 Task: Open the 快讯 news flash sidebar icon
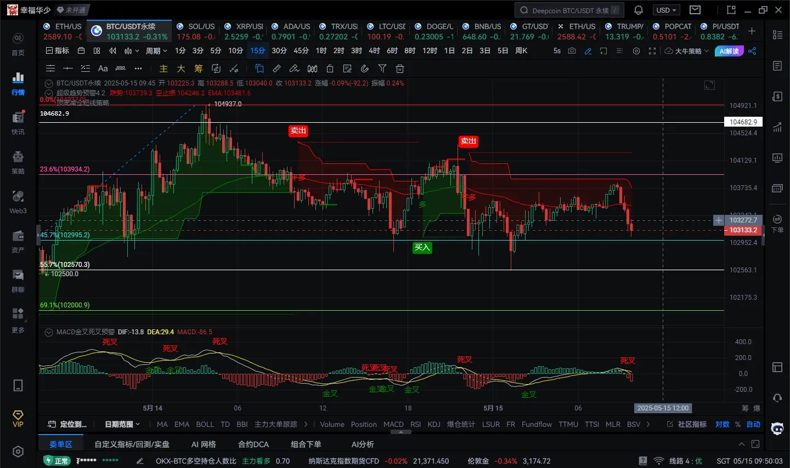point(18,123)
